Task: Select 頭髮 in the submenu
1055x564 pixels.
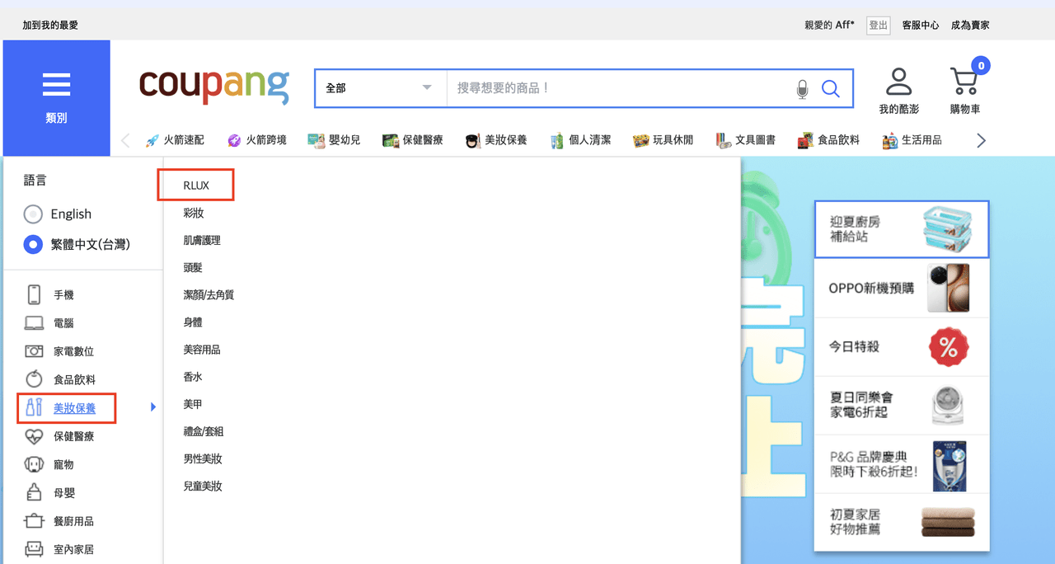Action: point(193,267)
